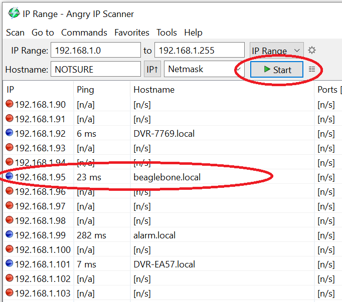Screen dimensions: 342x302
Task: Click blue status dot for 192.168.1.101
Action: [x=10, y=263]
